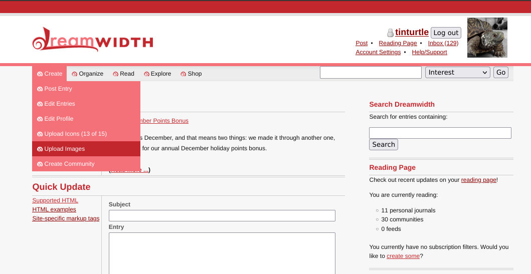Open the December Points Bonus news link
The image size is (531, 274).
point(164,121)
